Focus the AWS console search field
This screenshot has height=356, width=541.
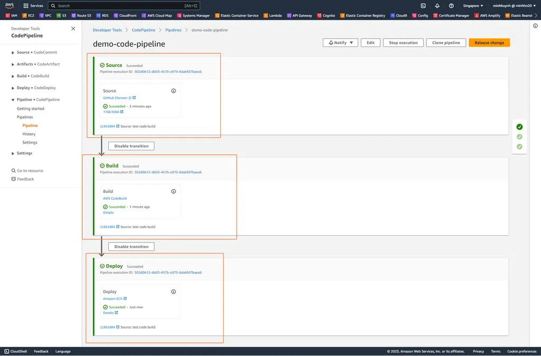pyautogui.click(x=124, y=5)
